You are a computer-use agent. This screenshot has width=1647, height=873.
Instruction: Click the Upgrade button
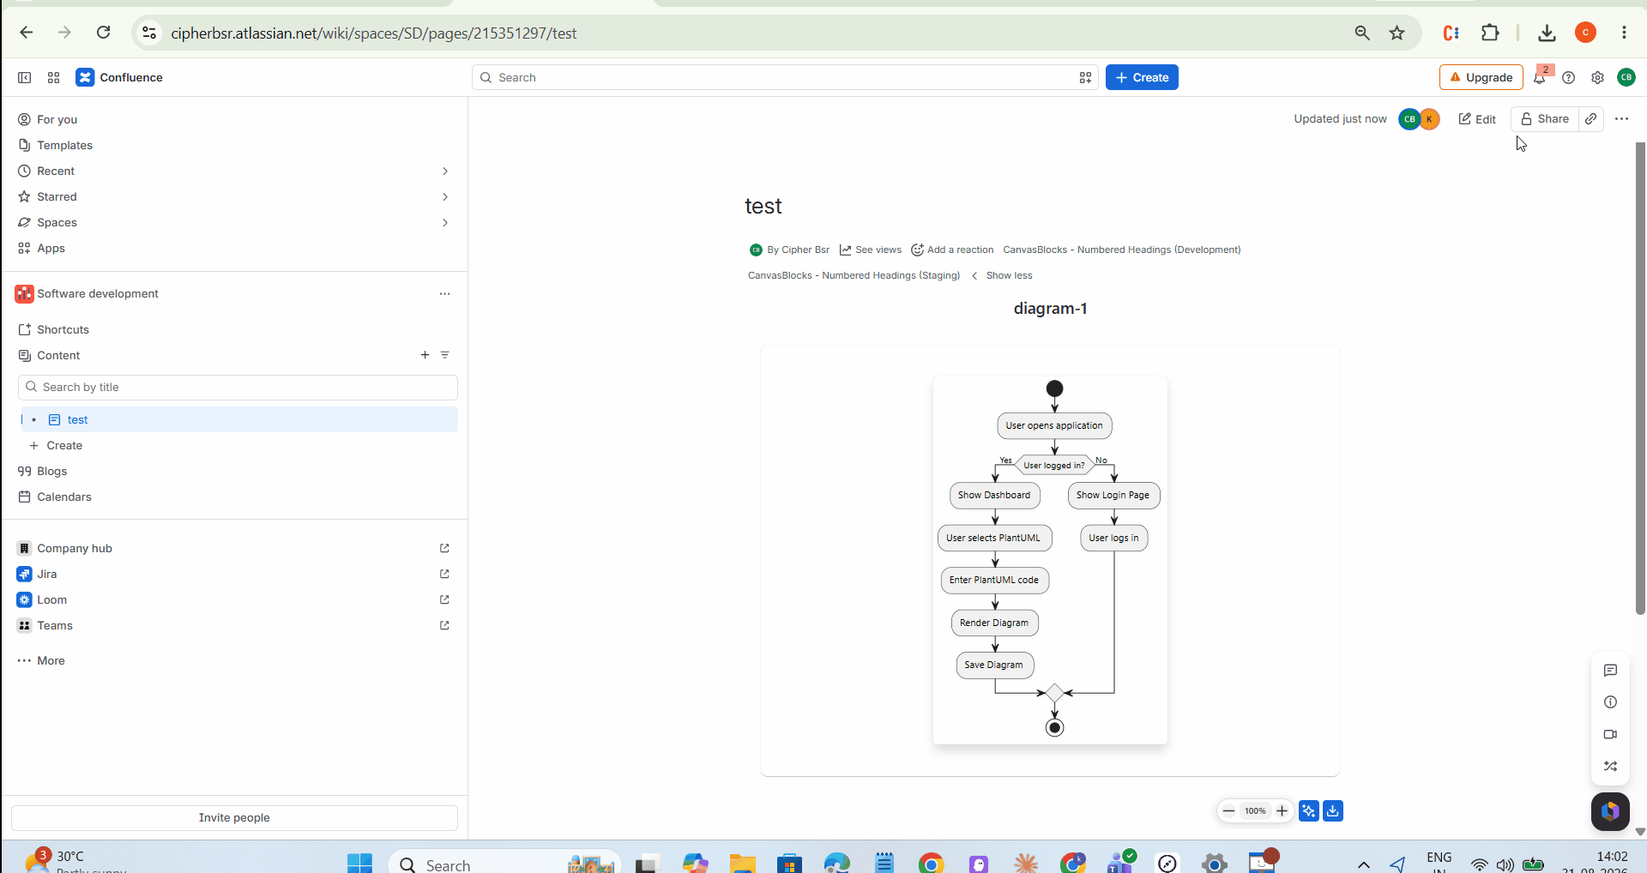coord(1481,77)
